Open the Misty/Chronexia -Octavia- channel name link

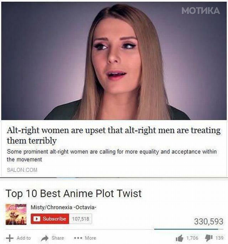point(63,207)
